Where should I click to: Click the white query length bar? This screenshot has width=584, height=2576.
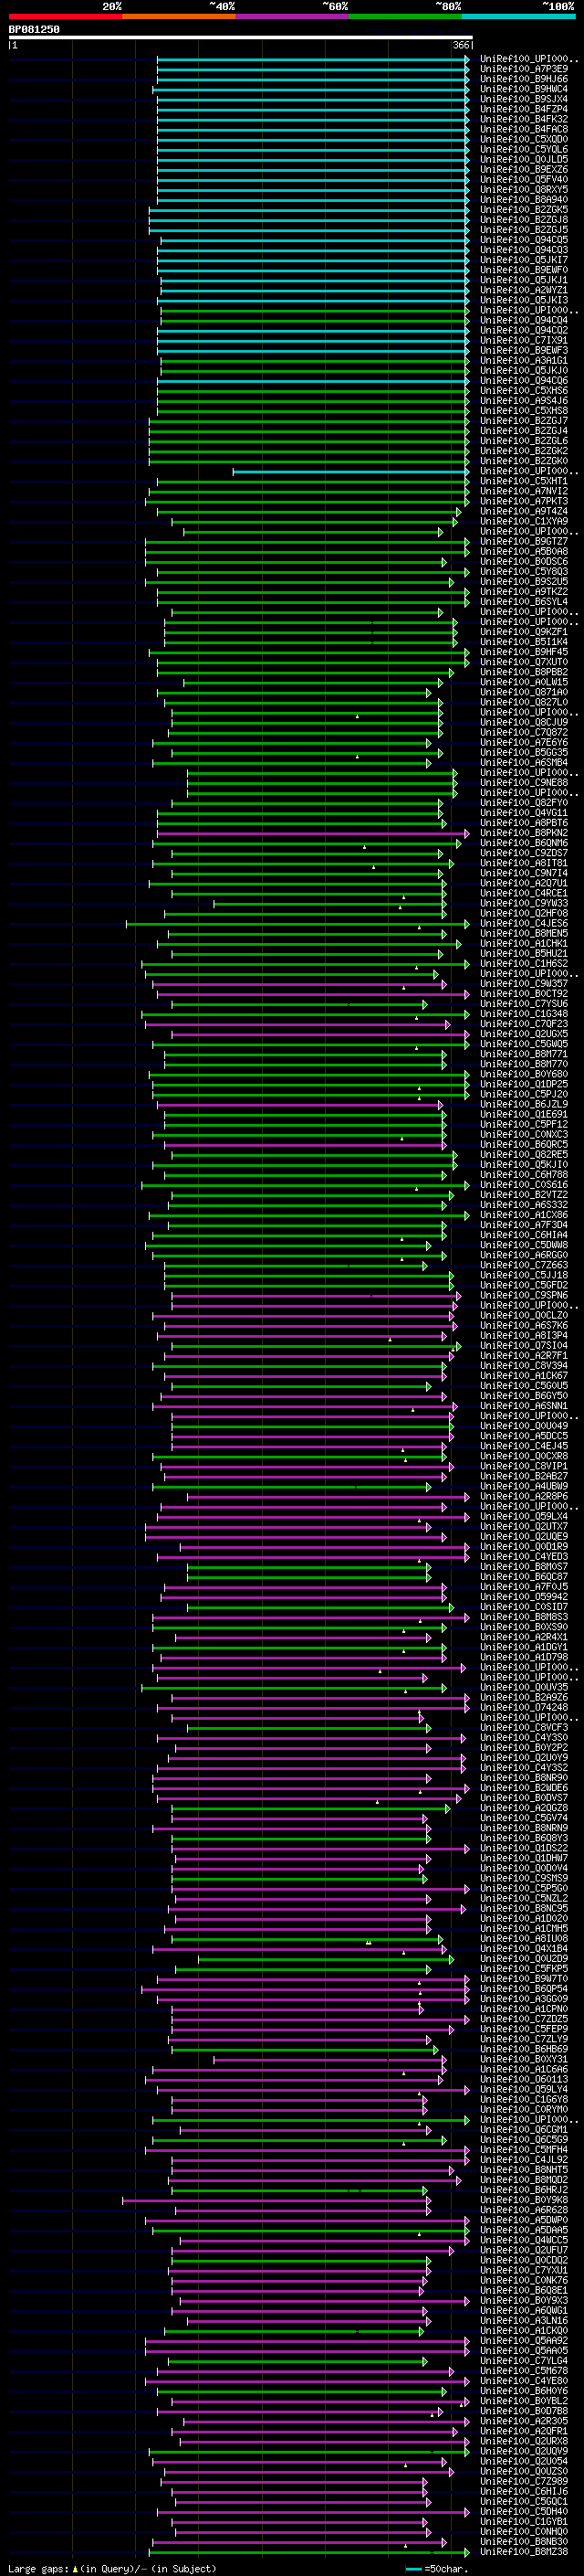tap(241, 37)
